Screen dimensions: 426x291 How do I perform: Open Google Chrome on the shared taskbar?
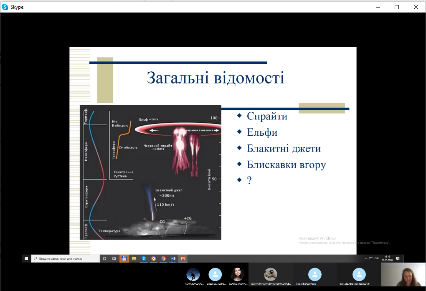coord(163,258)
